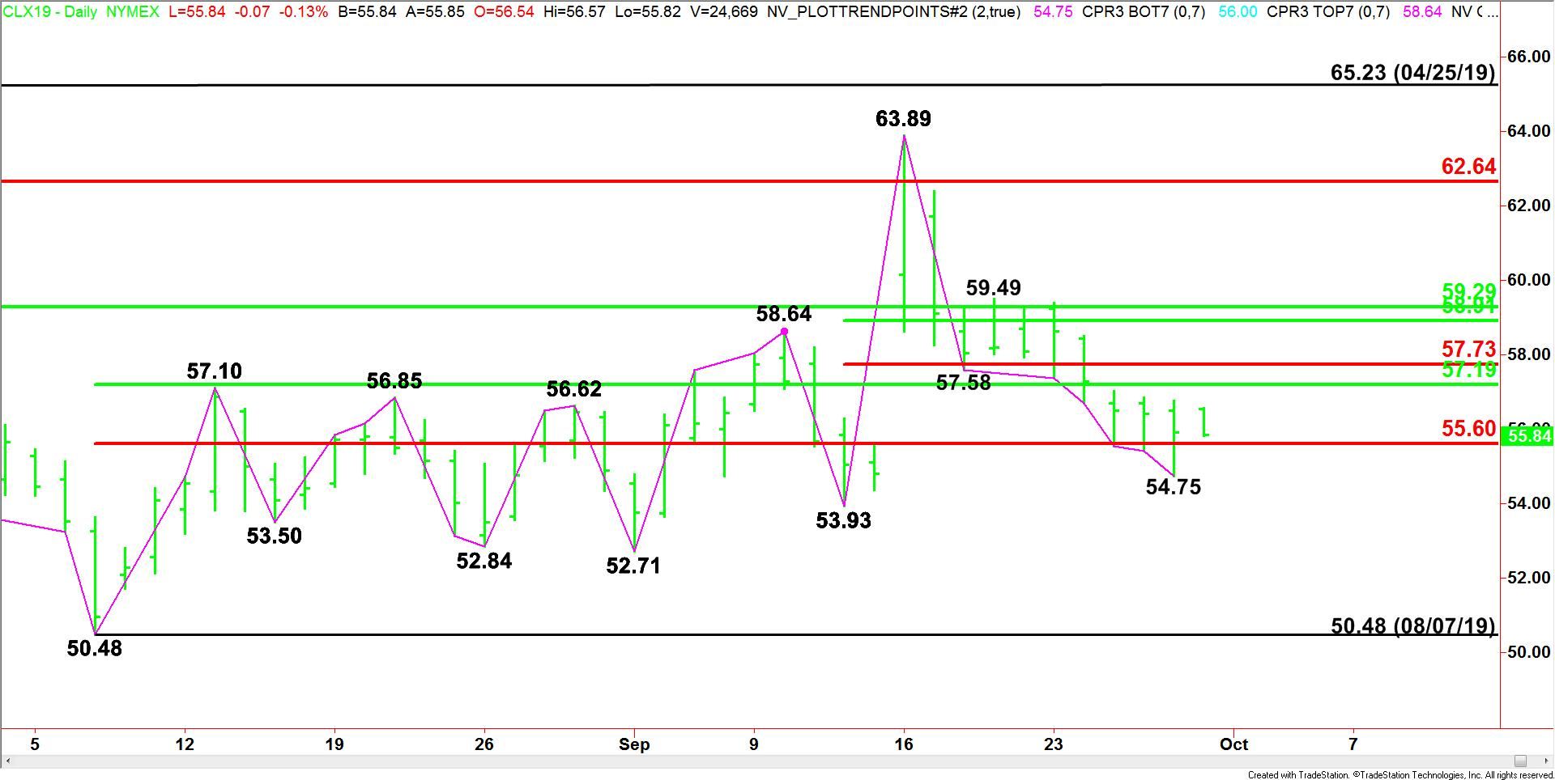Select the red 62.64 level label
1555x780 pixels.
(x=1468, y=167)
